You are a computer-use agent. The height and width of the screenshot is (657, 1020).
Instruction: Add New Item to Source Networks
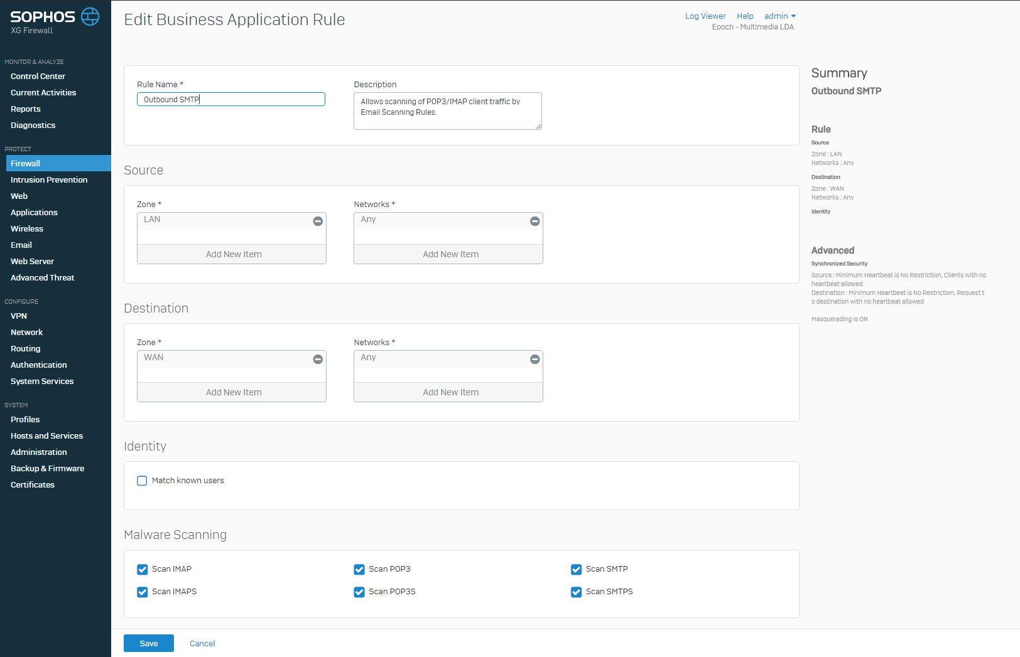(x=448, y=254)
